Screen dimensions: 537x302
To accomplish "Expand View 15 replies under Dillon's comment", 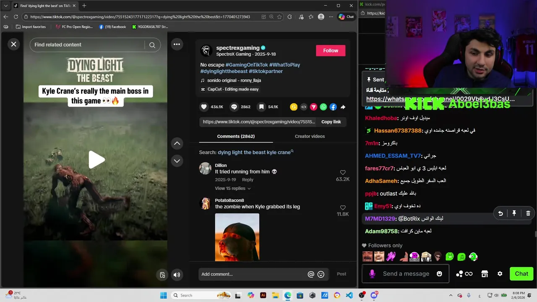I will click(x=233, y=188).
